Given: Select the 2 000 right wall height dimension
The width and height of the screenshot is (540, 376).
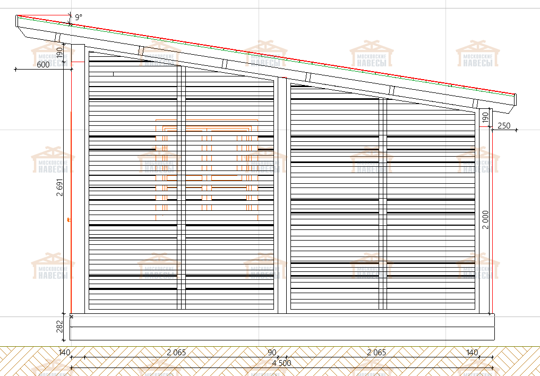Looking at the screenshot, I should [x=485, y=219].
